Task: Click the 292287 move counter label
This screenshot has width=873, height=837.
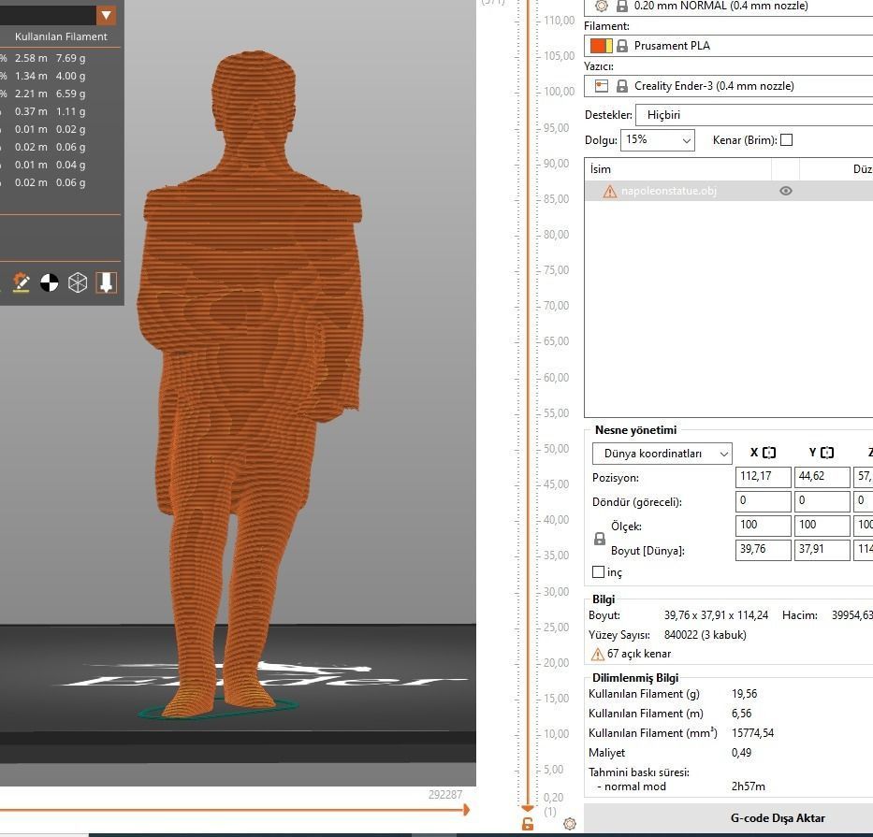Action: point(445,795)
